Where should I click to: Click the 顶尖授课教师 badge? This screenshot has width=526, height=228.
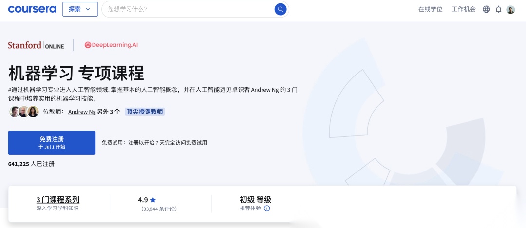pos(145,112)
